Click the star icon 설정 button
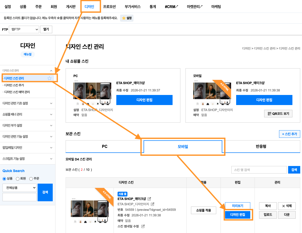 coord(127,18)
